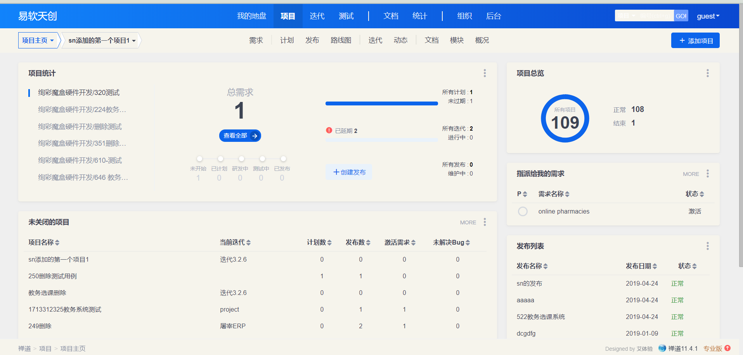This screenshot has height=355, width=743.
Task: Open the 路线图 sub-menu tab
Action: click(341, 40)
